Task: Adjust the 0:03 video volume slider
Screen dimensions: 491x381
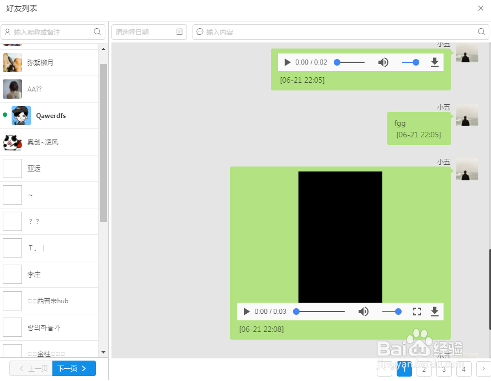Action: [x=392, y=312]
